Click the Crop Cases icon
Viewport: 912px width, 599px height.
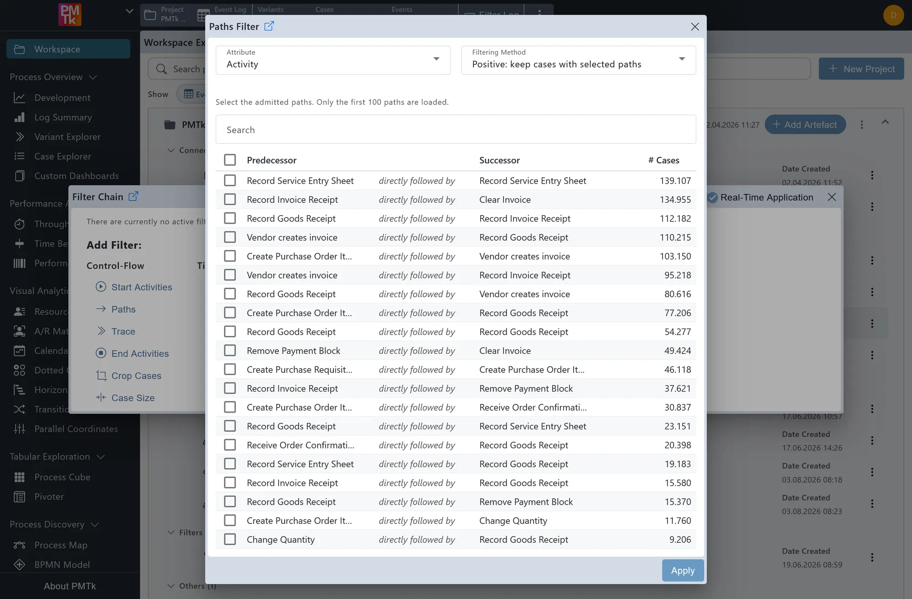click(101, 376)
